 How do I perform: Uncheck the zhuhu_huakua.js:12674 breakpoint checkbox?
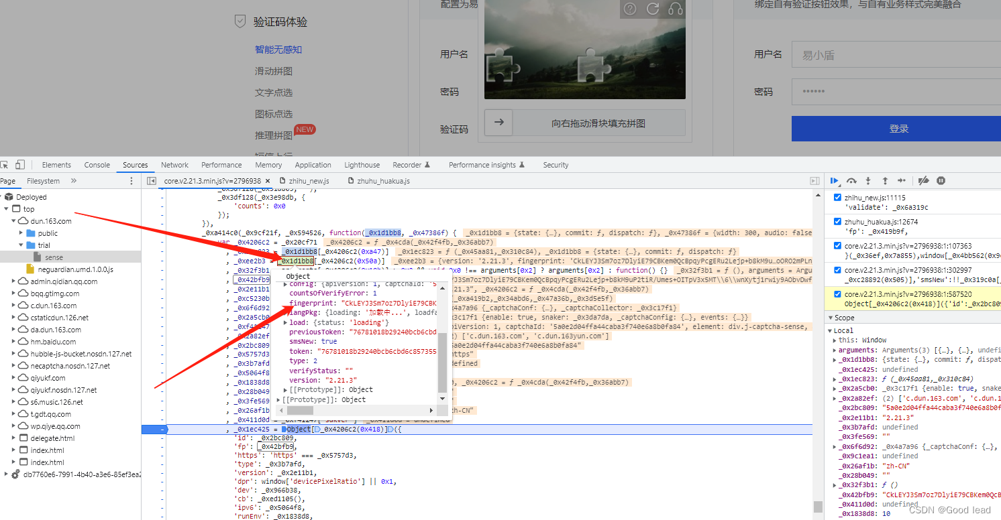[x=837, y=221]
